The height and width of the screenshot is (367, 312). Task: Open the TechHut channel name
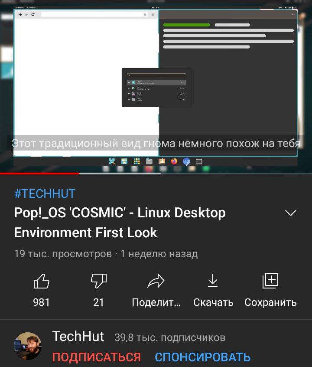pos(78,337)
